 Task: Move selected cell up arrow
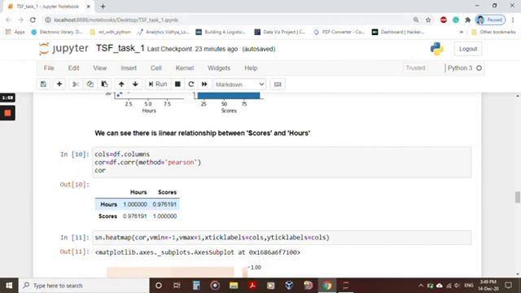pyautogui.click(x=121, y=85)
